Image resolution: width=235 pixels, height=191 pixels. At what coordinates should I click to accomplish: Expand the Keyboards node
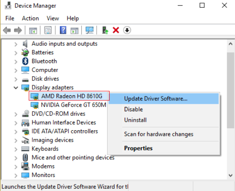(16, 149)
